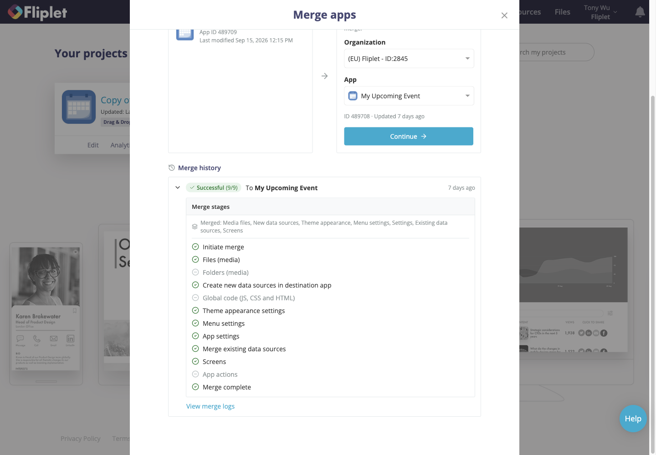Open the Organization dropdown
Screen dimensions: 656x455
[x=409, y=59]
